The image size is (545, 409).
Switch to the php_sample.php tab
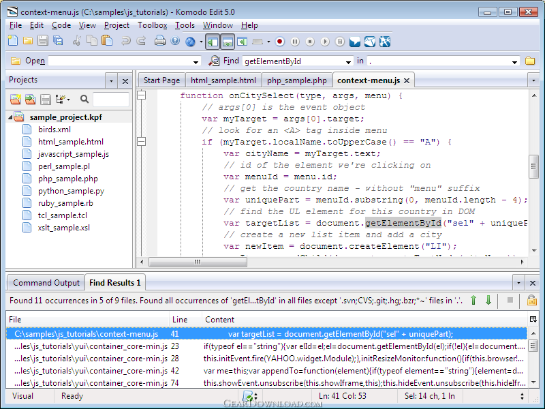pos(297,80)
